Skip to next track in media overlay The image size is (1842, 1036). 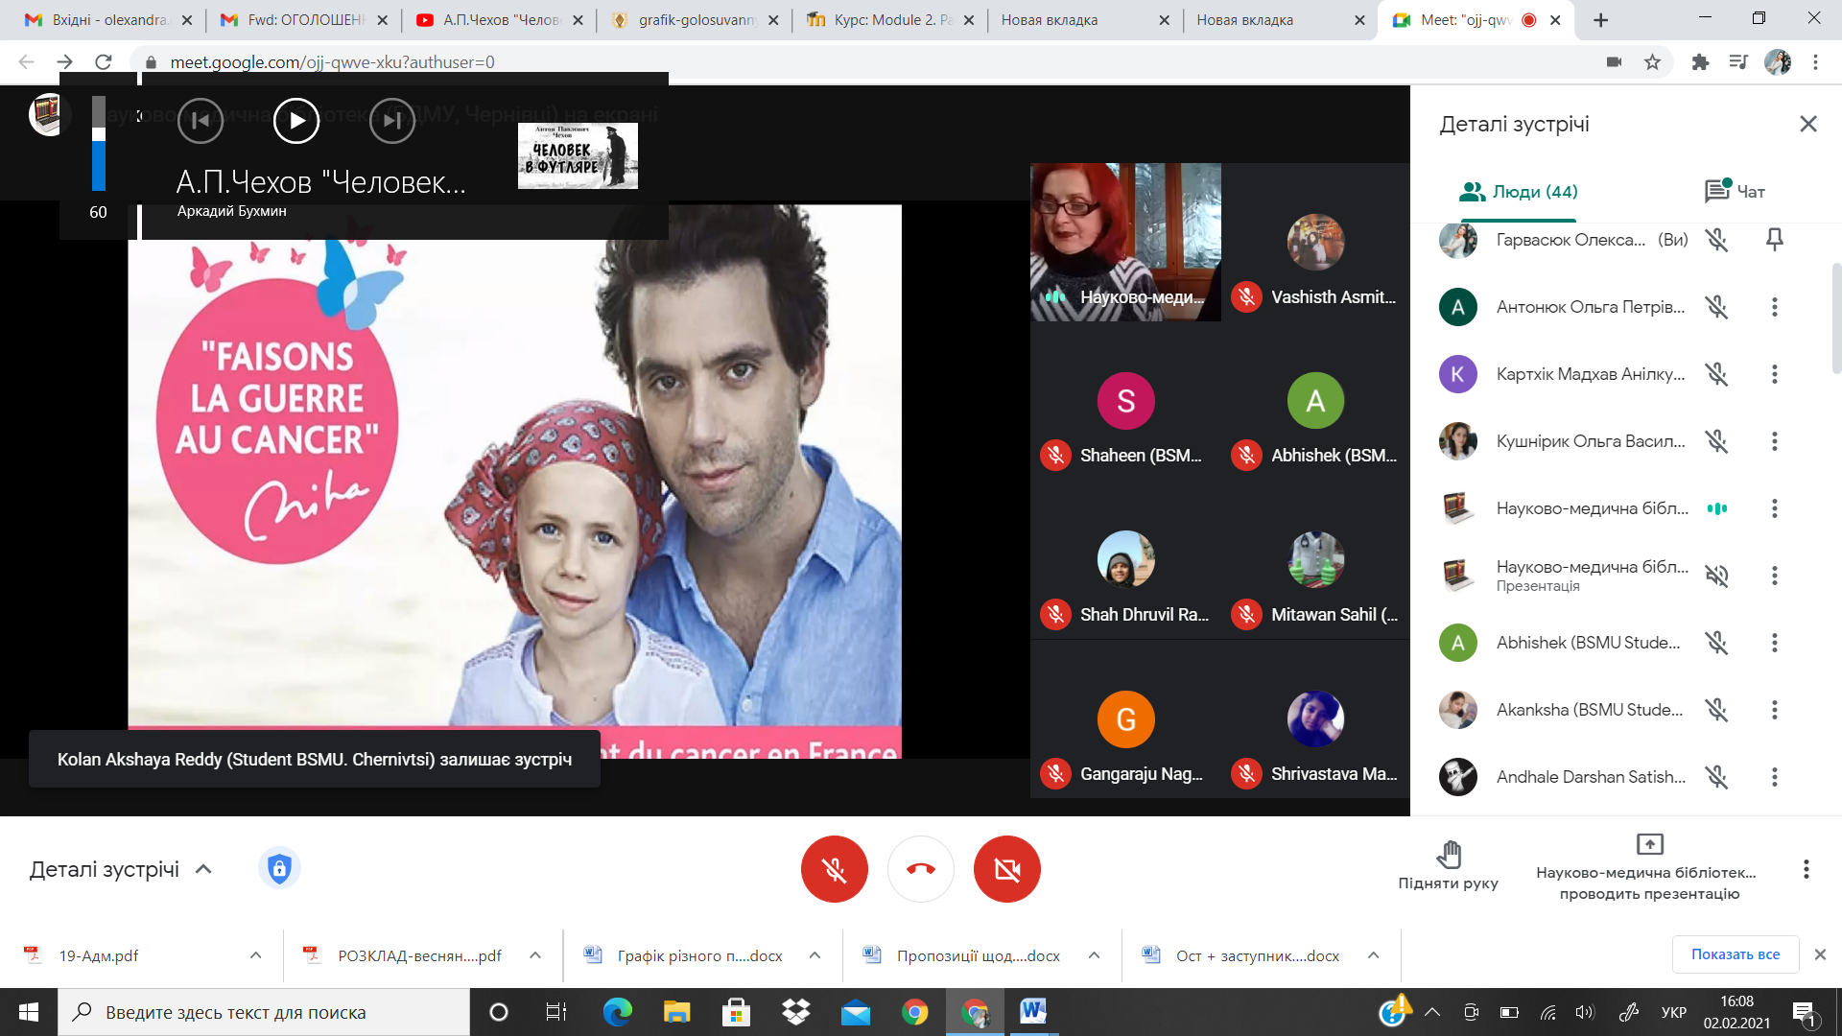pyautogui.click(x=392, y=121)
